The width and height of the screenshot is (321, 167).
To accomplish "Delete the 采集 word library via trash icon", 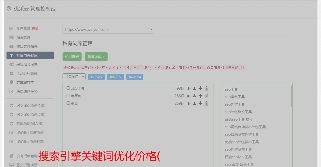I will point(207,103).
